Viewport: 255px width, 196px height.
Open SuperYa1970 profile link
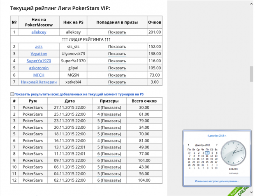point(39,61)
